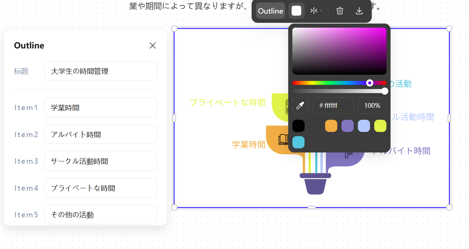Pick the black color swatch

coord(298,126)
